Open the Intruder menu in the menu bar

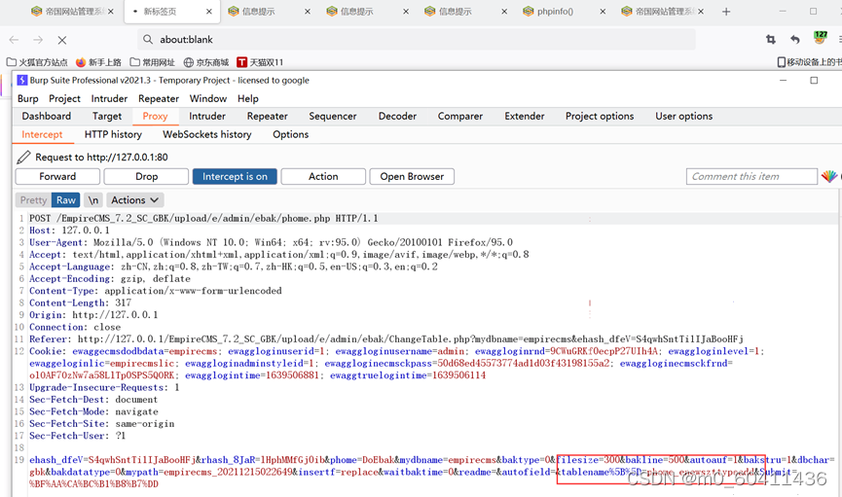[109, 99]
